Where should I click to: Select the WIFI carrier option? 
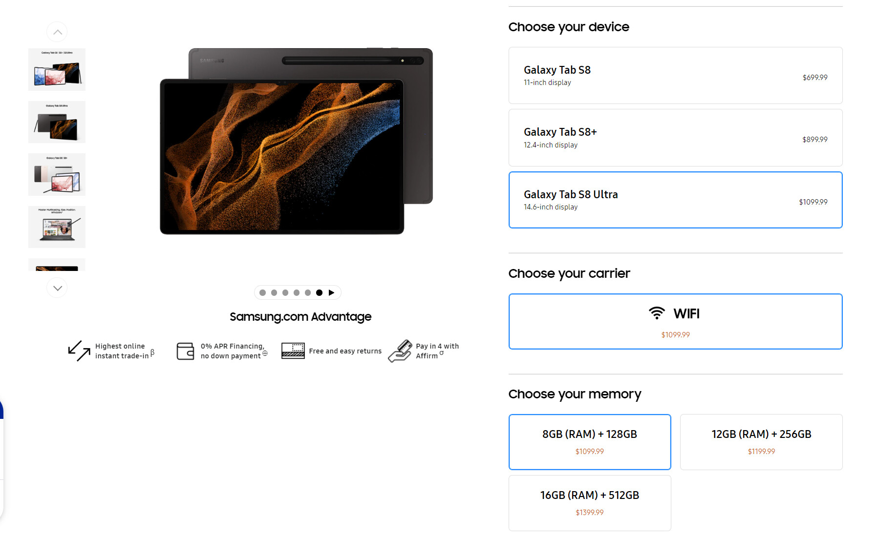coord(675,321)
